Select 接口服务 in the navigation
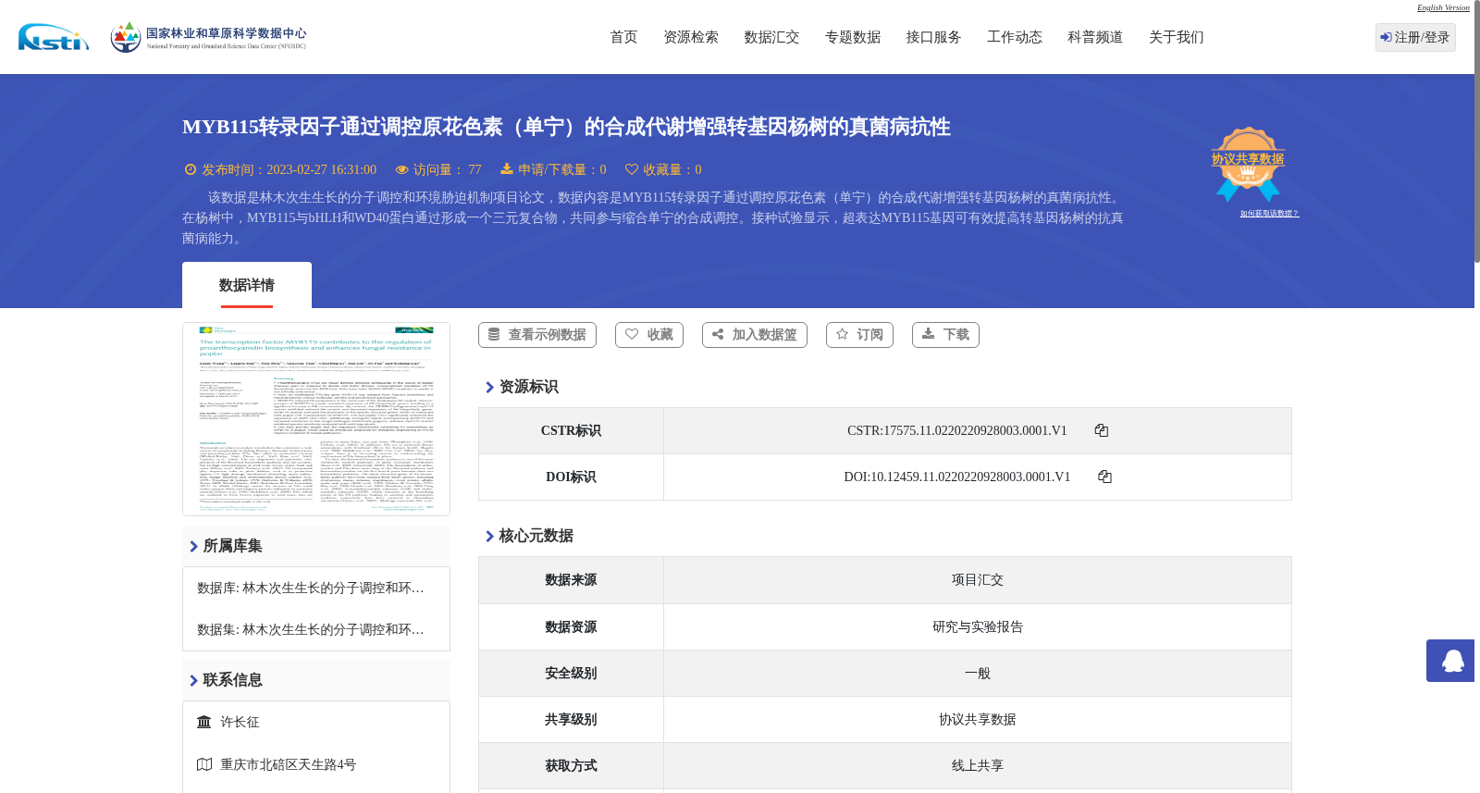 click(x=933, y=37)
